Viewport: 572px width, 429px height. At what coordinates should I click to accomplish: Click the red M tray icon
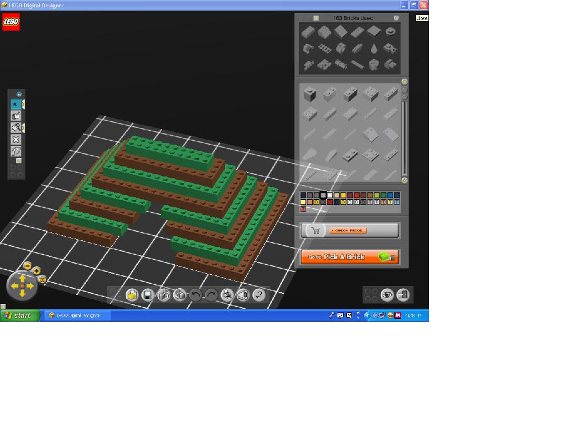pyautogui.click(x=398, y=316)
